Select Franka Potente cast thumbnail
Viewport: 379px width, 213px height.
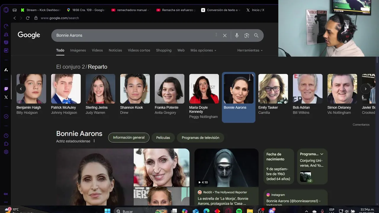(x=169, y=89)
